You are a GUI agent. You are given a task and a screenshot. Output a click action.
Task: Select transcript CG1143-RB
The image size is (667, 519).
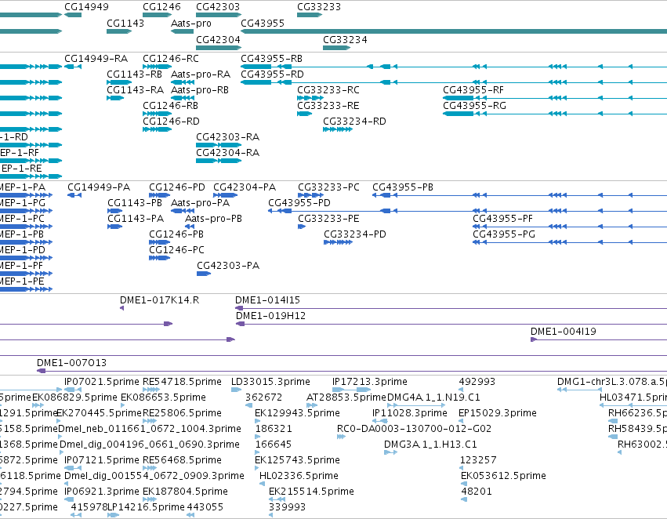pyautogui.click(x=135, y=74)
